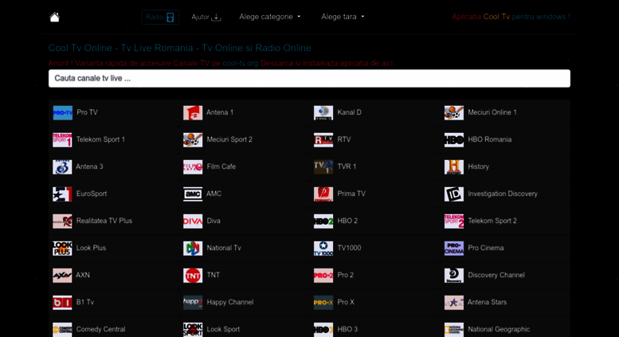The width and height of the screenshot is (619, 337).
Task: Click the National Tv logo icon
Action: tap(193, 249)
